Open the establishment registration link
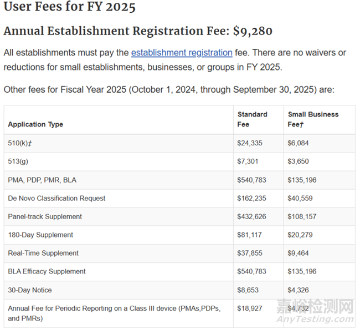360x329 pixels. tap(182, 53)
